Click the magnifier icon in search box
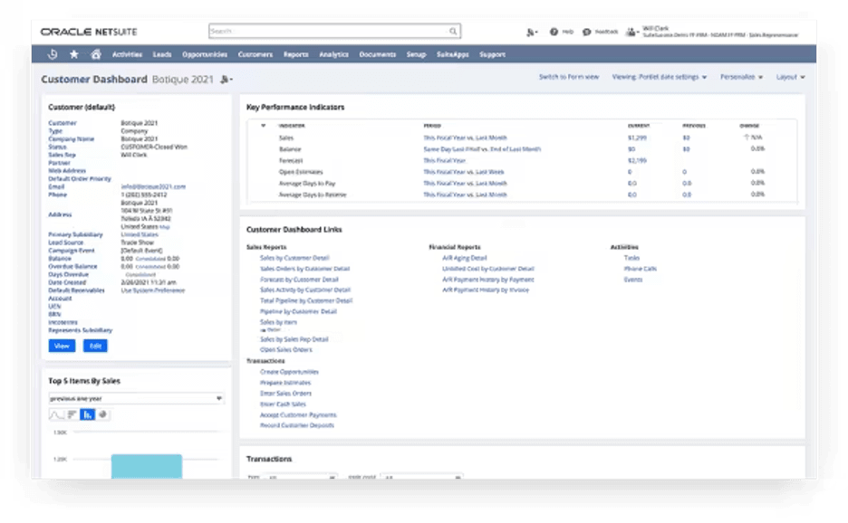 pyautogui.click(x=454, y=31)
